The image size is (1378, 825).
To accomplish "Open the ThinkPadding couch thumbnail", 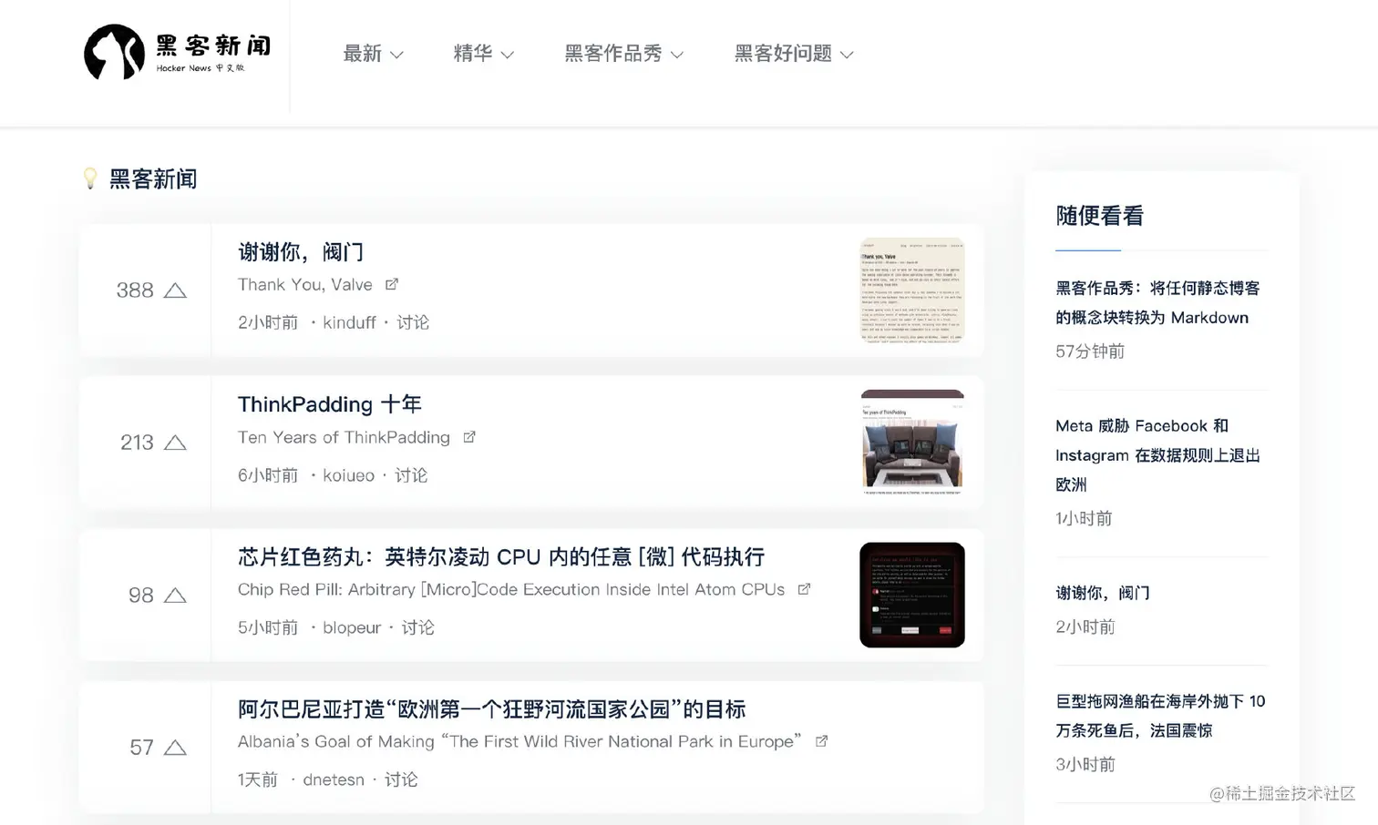I will (x=912, y=443).
